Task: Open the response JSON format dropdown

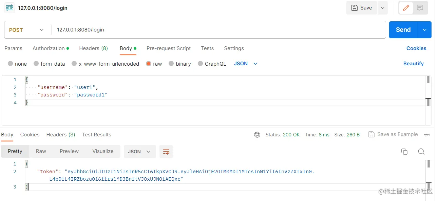Action: (x=139, y=152)
